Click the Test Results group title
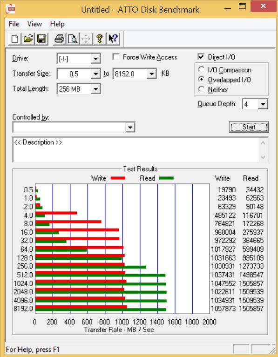Screen dimensions: 278x357 [140, 168]
